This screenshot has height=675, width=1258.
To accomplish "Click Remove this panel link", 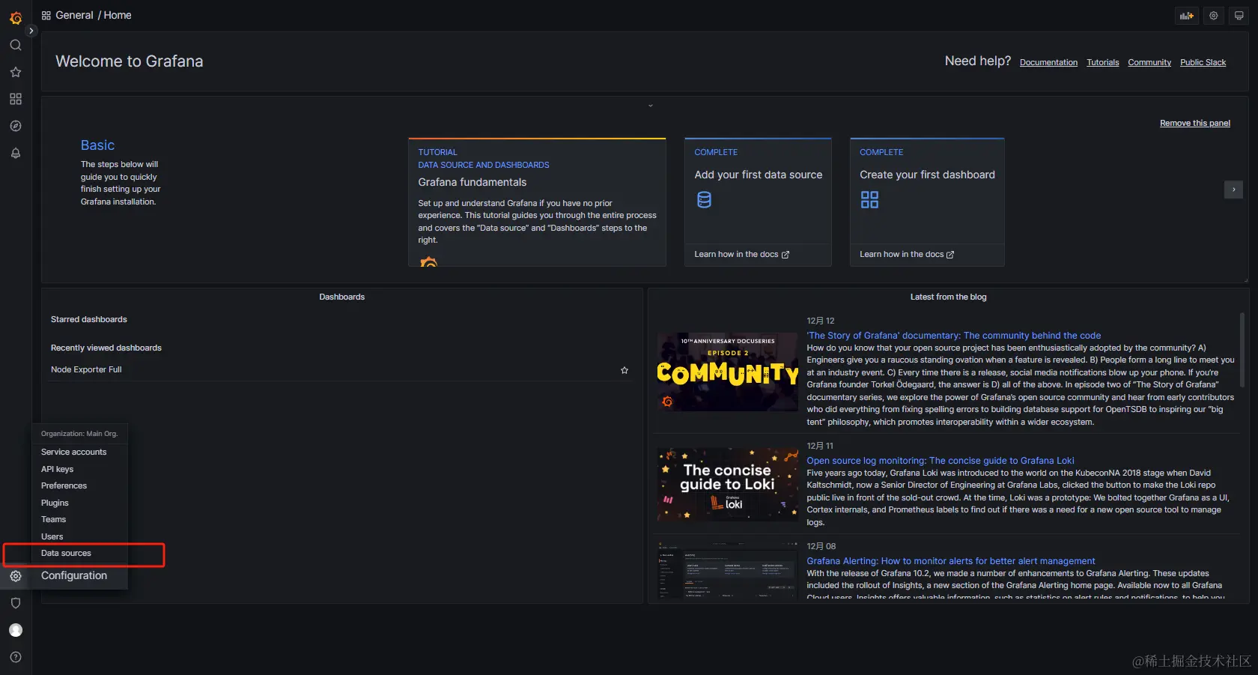I will click(1195, 124).
